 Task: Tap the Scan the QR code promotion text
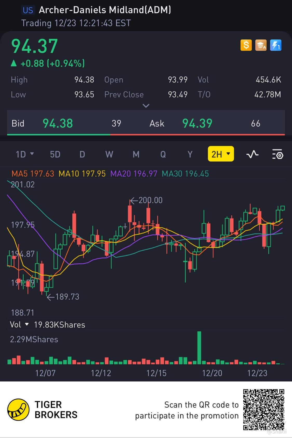187,410
